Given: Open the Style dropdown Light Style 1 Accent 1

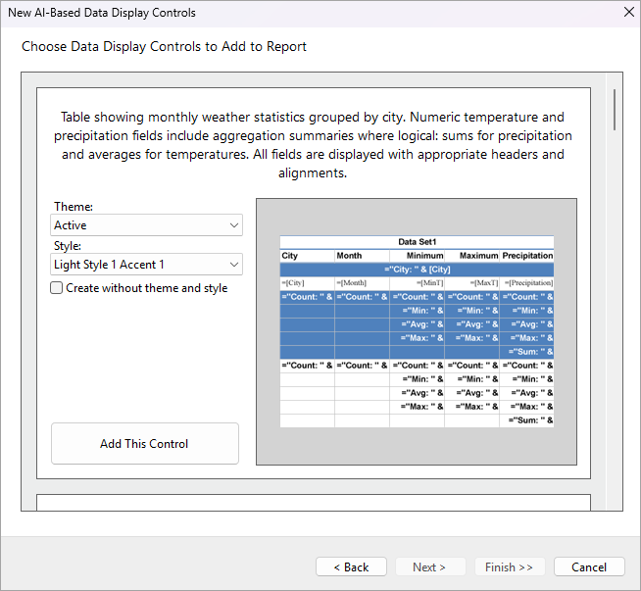Looking at the screenshot, I should [x=146, y=265].
